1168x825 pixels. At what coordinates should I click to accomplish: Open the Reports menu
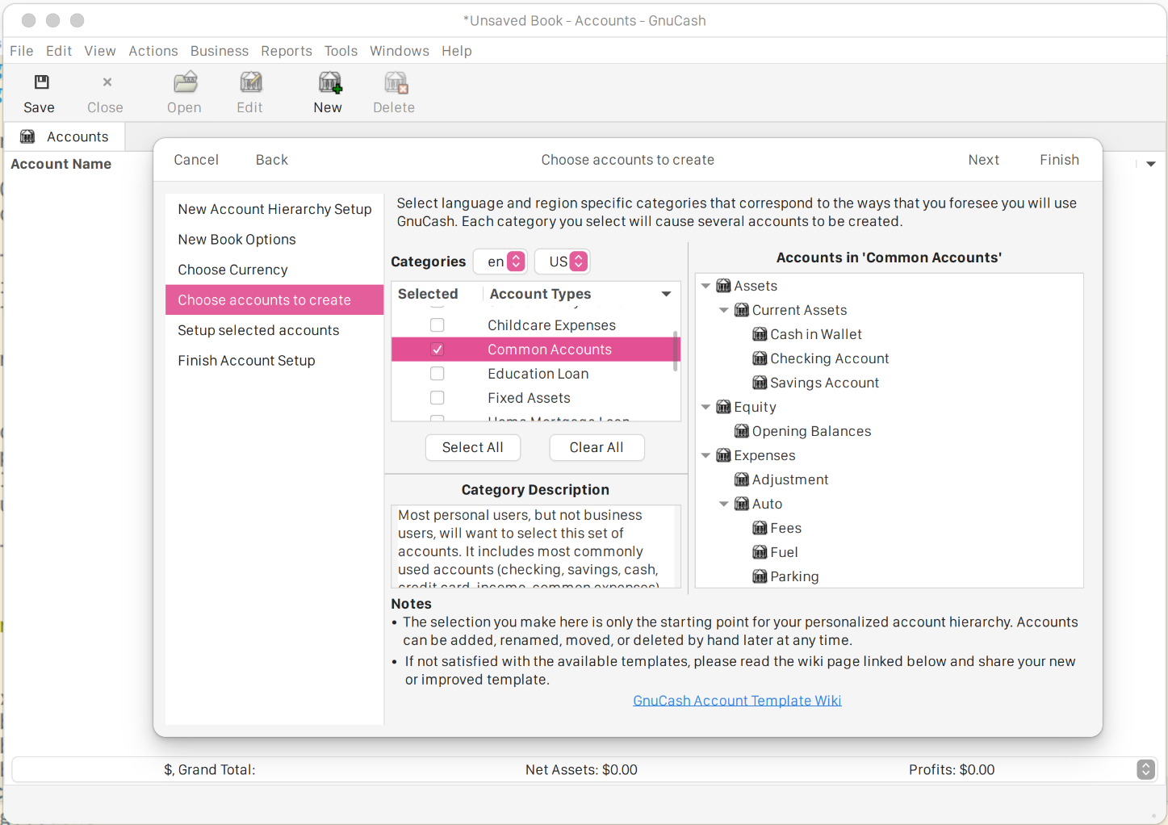point(287,50)
